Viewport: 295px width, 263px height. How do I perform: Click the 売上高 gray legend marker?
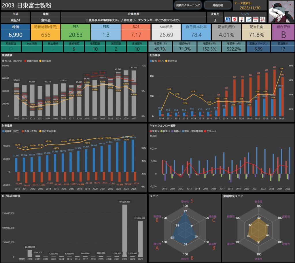click(x=3, y=61)
